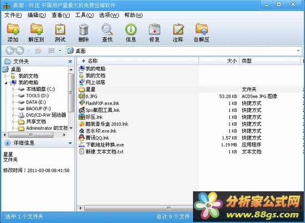This screenshot has width=305, height=223.
Task: Collapse 我的电脑 tree node
Action: pyautogui.click(x=6, y=83)
